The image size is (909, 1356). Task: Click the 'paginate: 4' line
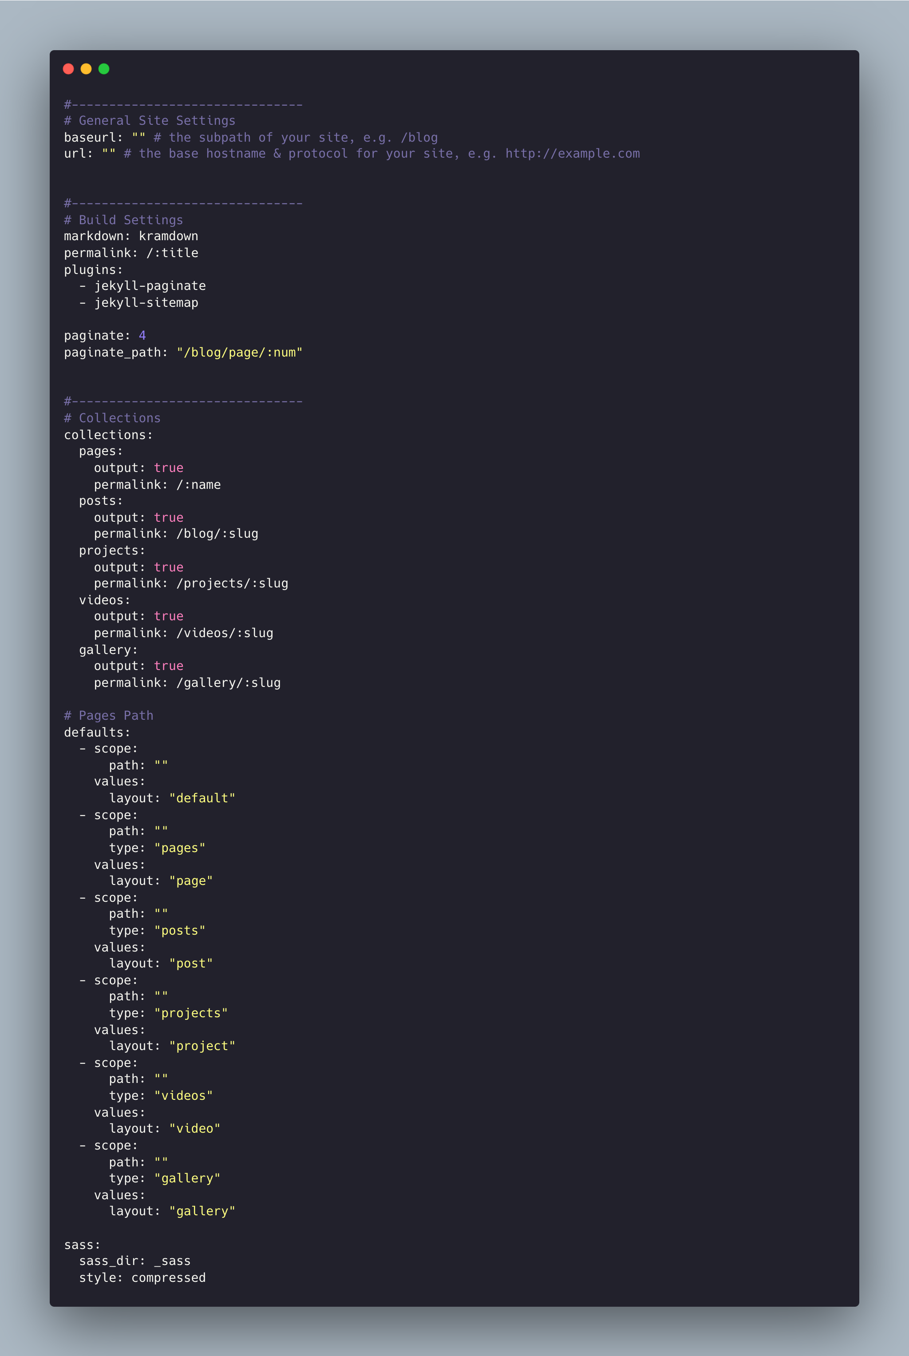(x=105, y=336)
